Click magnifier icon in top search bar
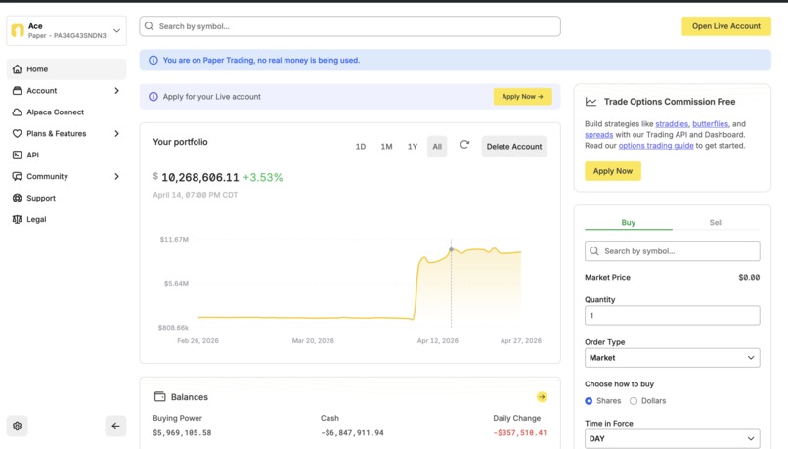Viewport: 788px width, 449px height. [150, 26]
